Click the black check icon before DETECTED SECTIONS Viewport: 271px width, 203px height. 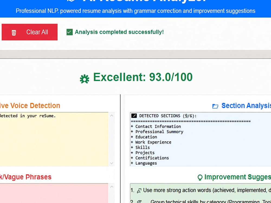134,116
